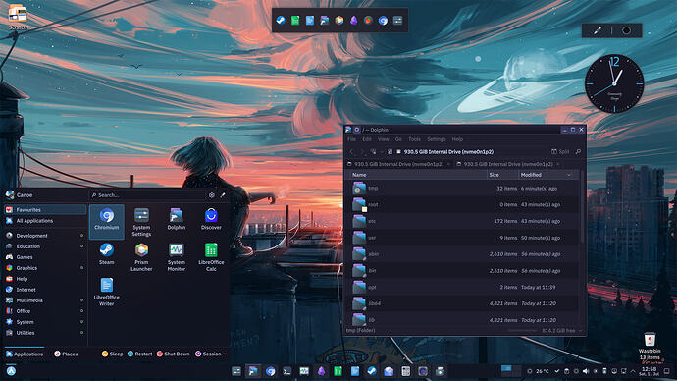Switch to the second Dolphin Internal Drive tab
This screenshot has height=381, width=677.
point(507,164)
